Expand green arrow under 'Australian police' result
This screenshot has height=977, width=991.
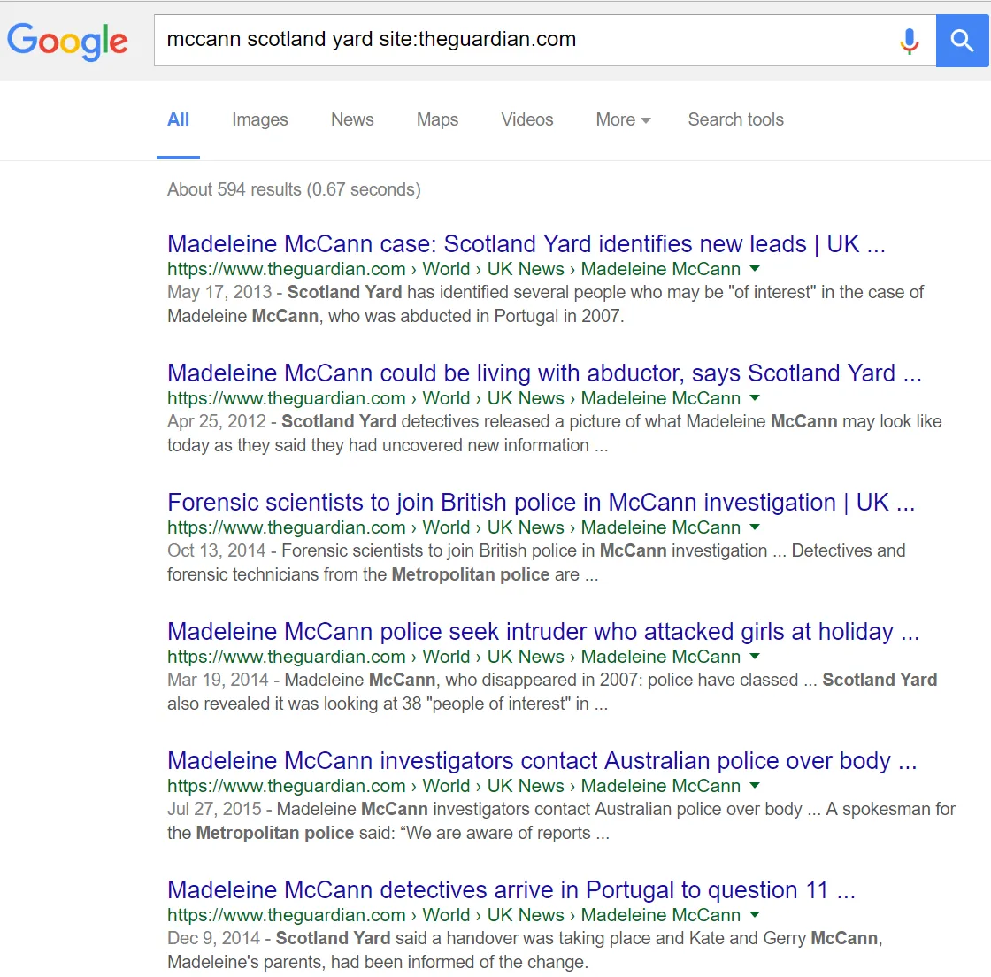click(754, 786)
